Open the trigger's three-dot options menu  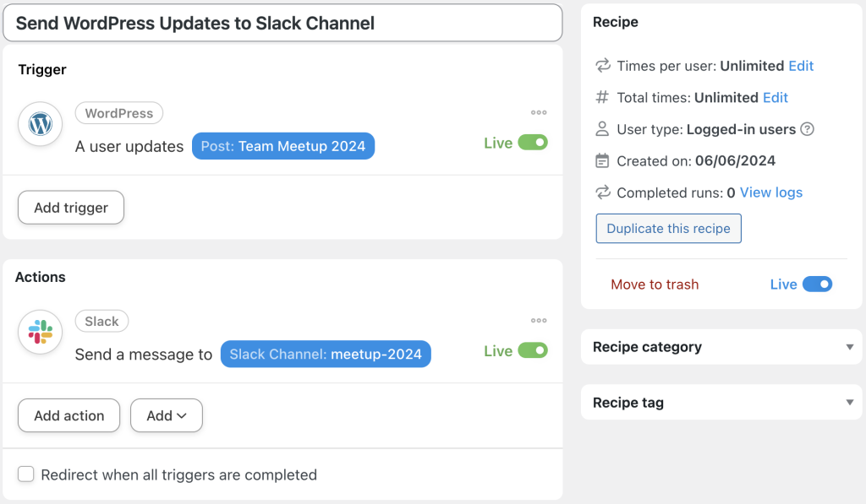coord(539,112)
